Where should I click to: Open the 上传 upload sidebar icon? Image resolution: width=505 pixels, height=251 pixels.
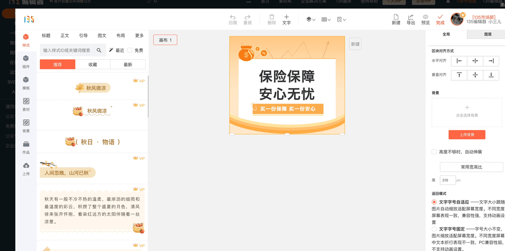point(26,166)
